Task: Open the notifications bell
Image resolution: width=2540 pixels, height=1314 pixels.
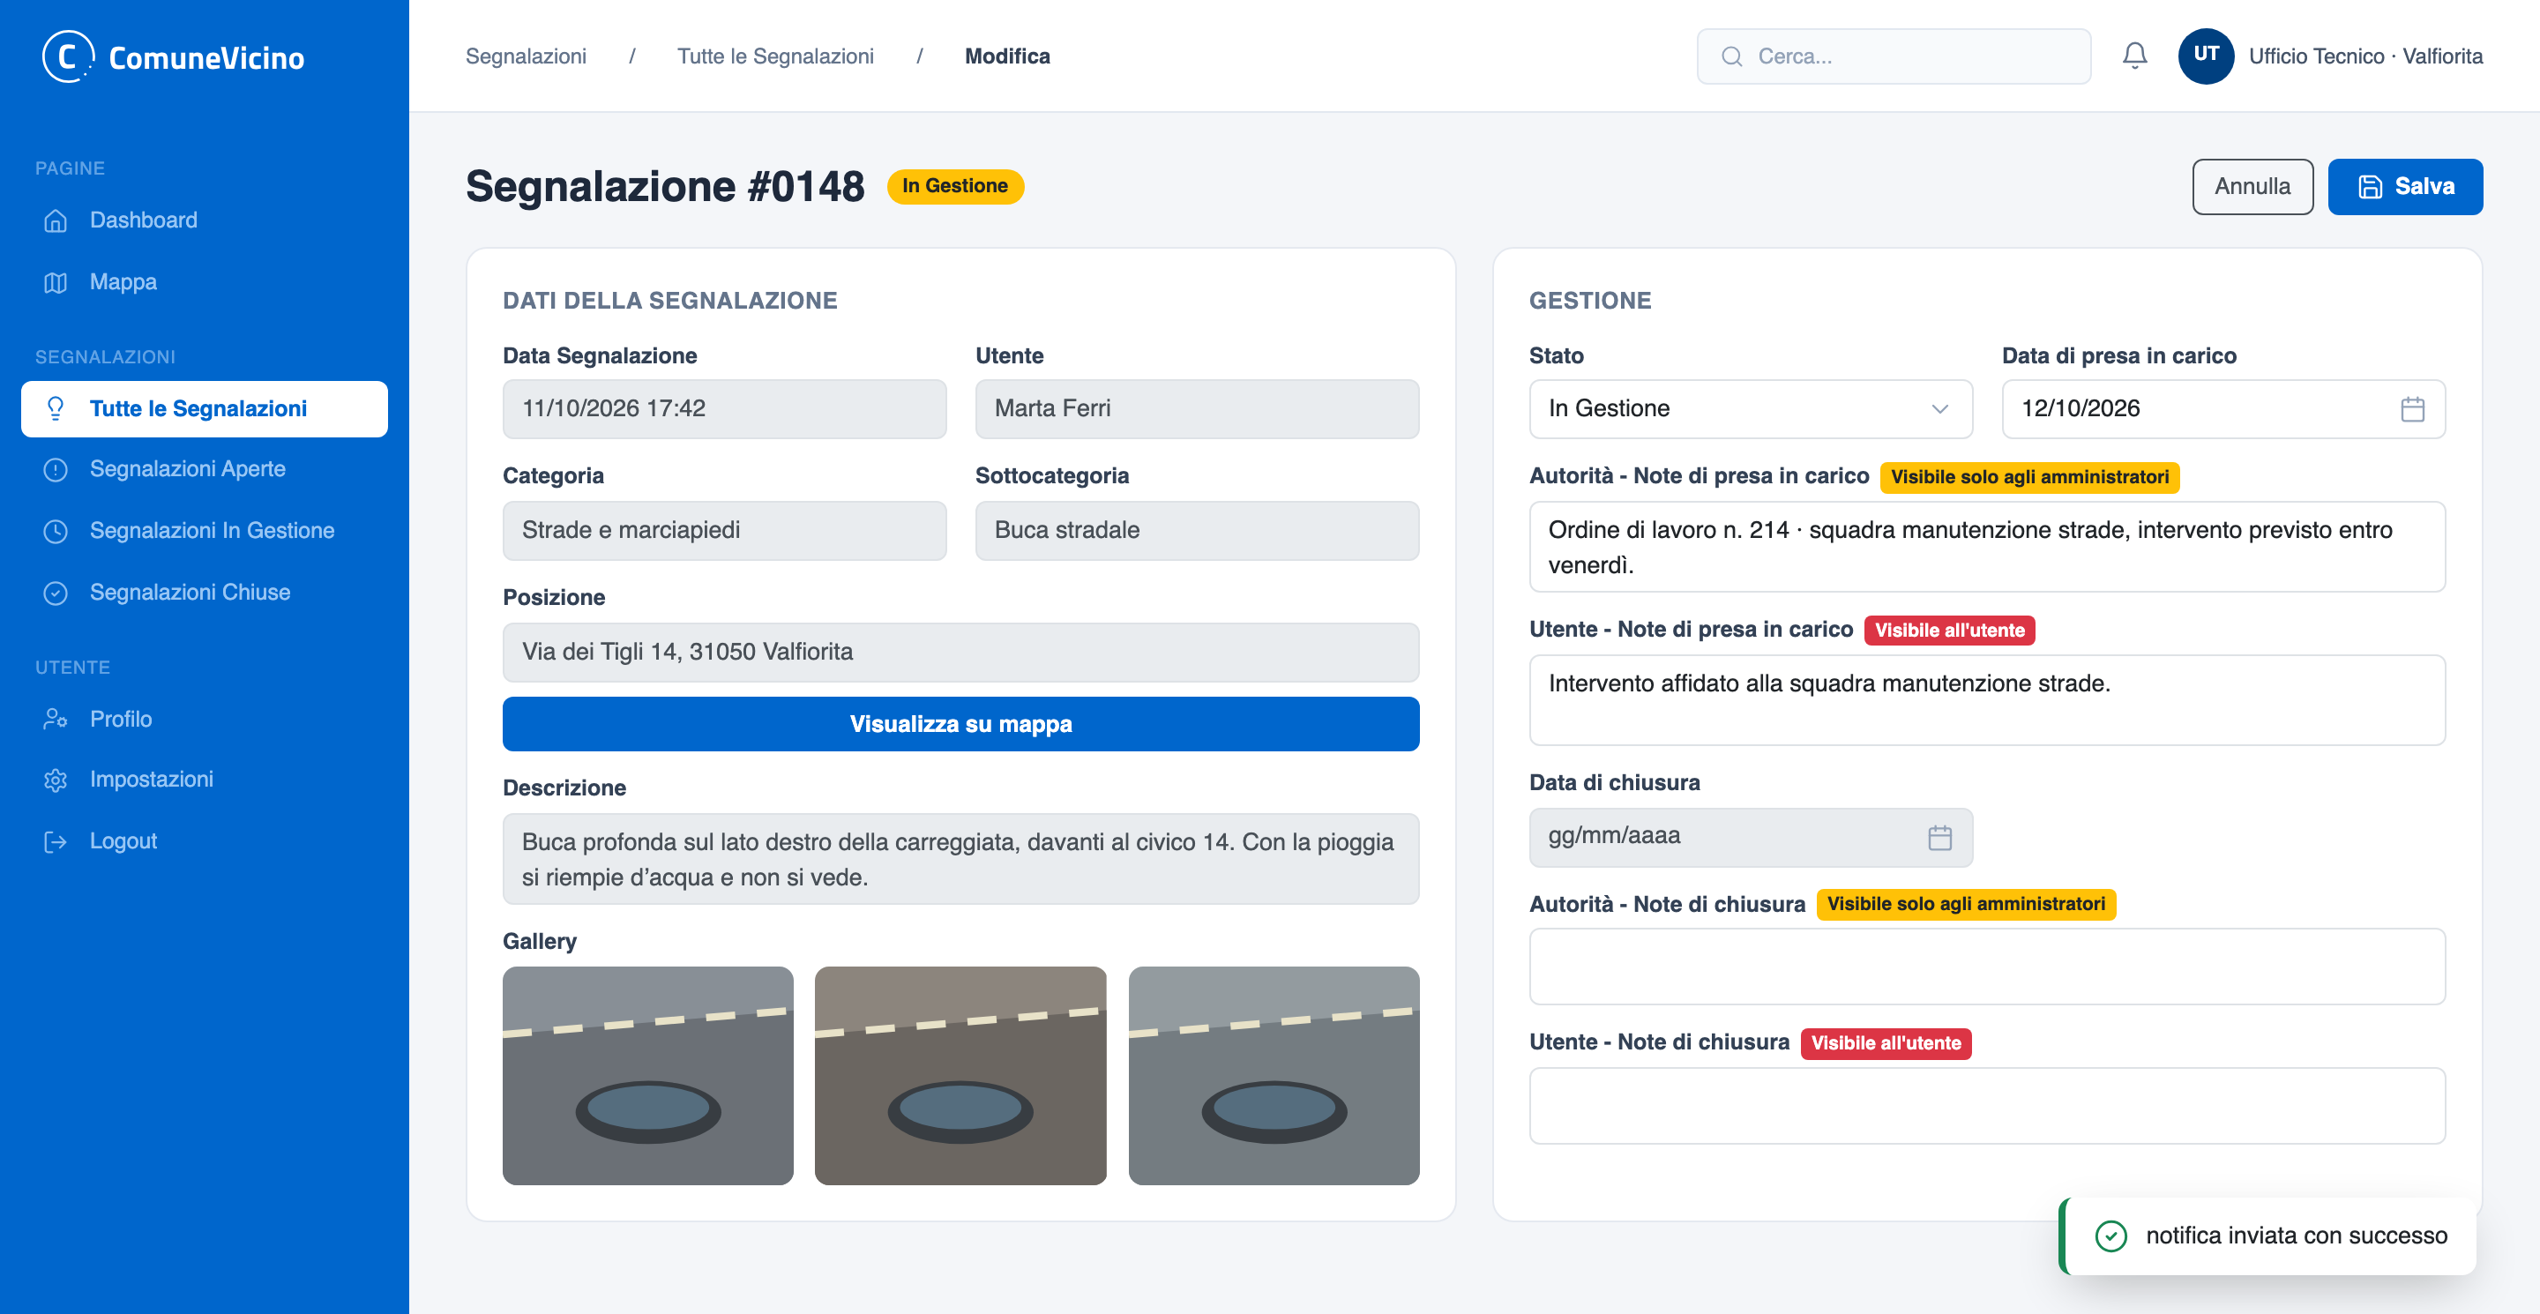Action: coord(2134,56)
